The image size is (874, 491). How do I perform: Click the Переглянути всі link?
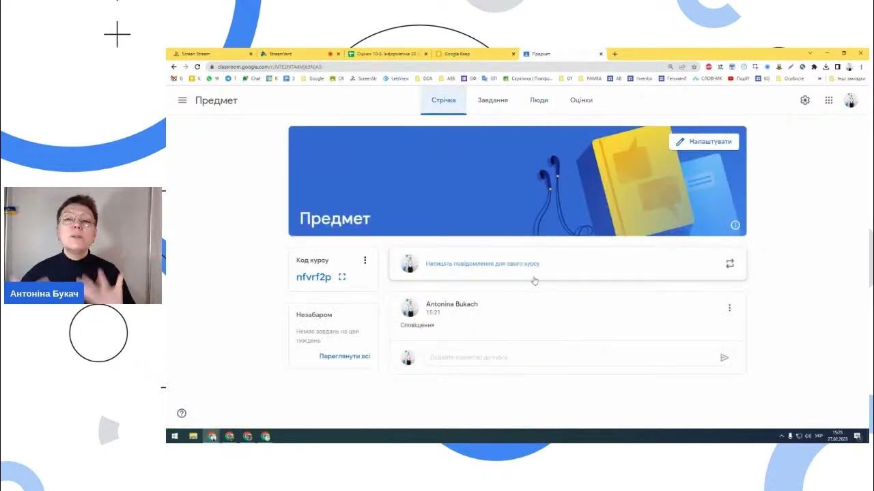[345, 356]
